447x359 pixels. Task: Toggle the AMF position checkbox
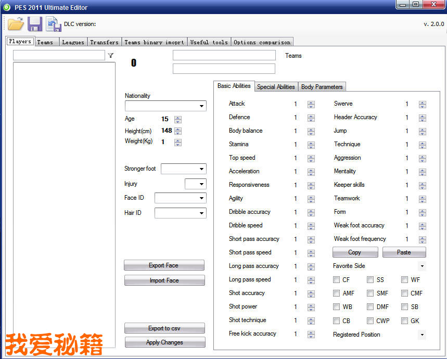click(x=337, y=293)
